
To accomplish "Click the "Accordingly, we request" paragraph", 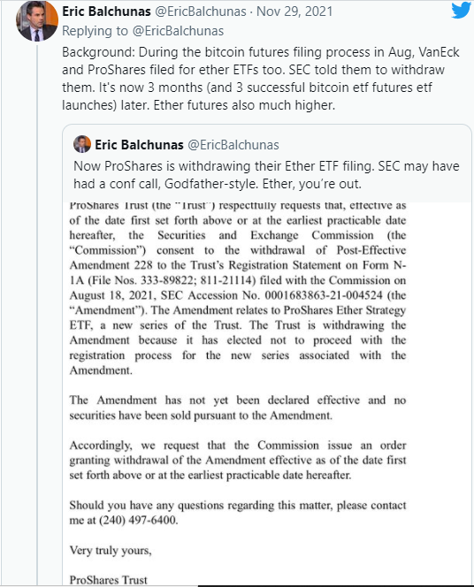I will (238, 460).
